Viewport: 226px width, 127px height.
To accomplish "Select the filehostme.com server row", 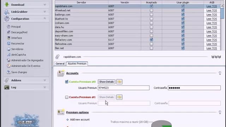I will point(137,44).
